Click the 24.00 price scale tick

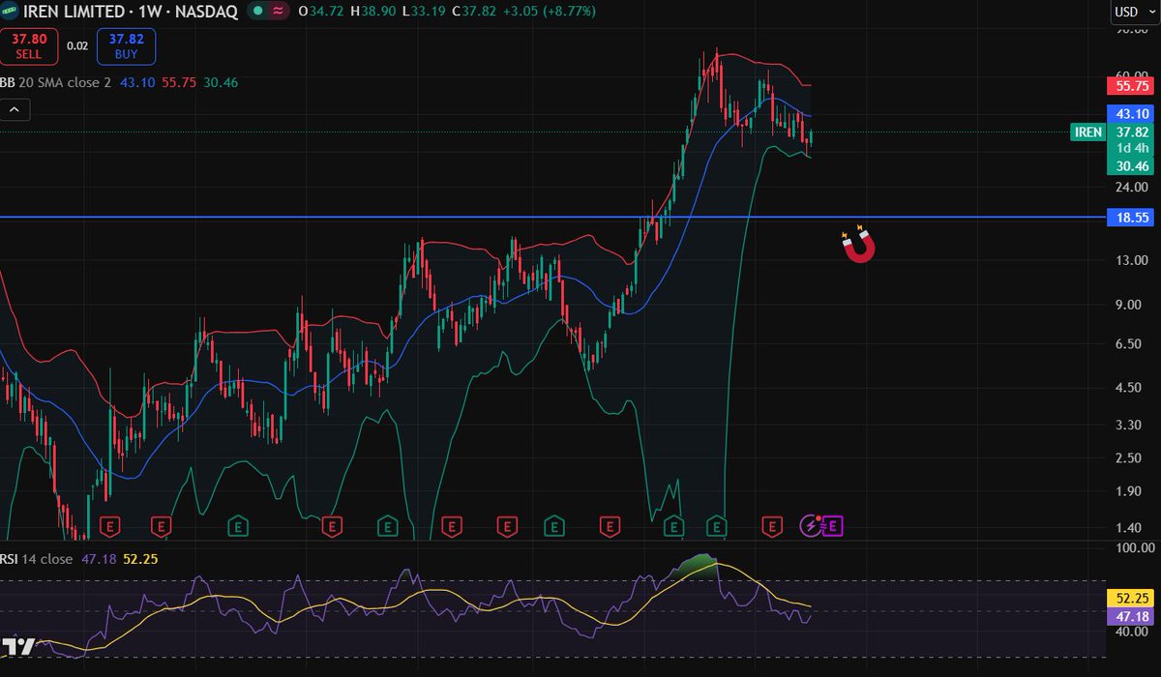[x=1130, y=188]
